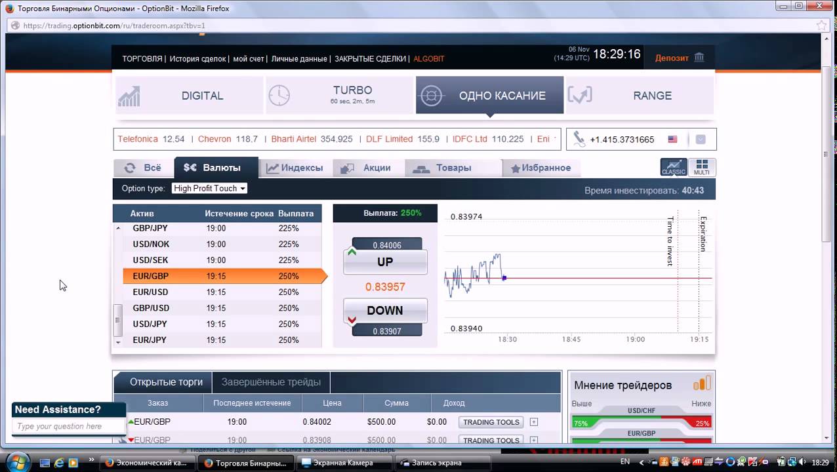Open the Option type dropdown
Viewport: 837px width, 472px height.
[210, 188]
